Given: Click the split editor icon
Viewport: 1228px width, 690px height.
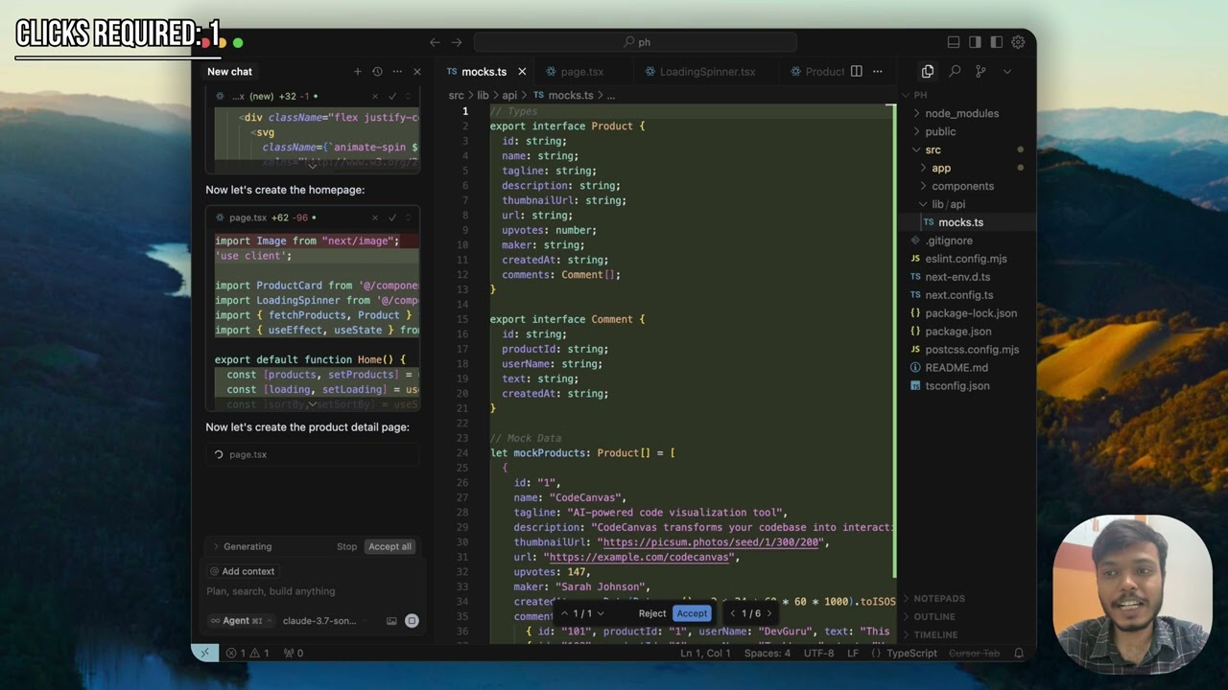Looking at the screenshot, I should 857,72.
